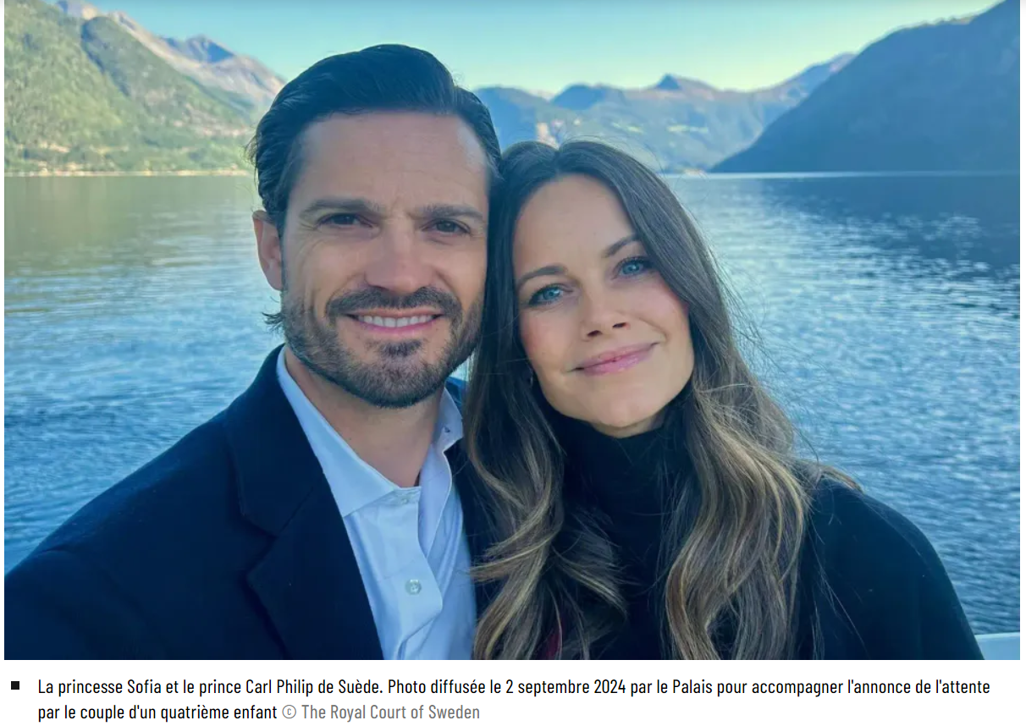Open The Royal Court of Sweden credit
The width and height of the screenshot is (1026, 726).
(x=390, y=712)
